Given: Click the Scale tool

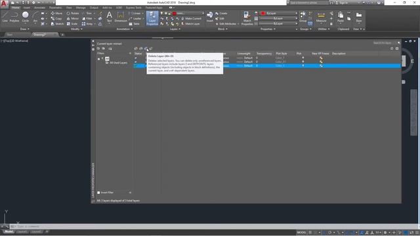Looking at the screenshot, I should coord(72,24).
